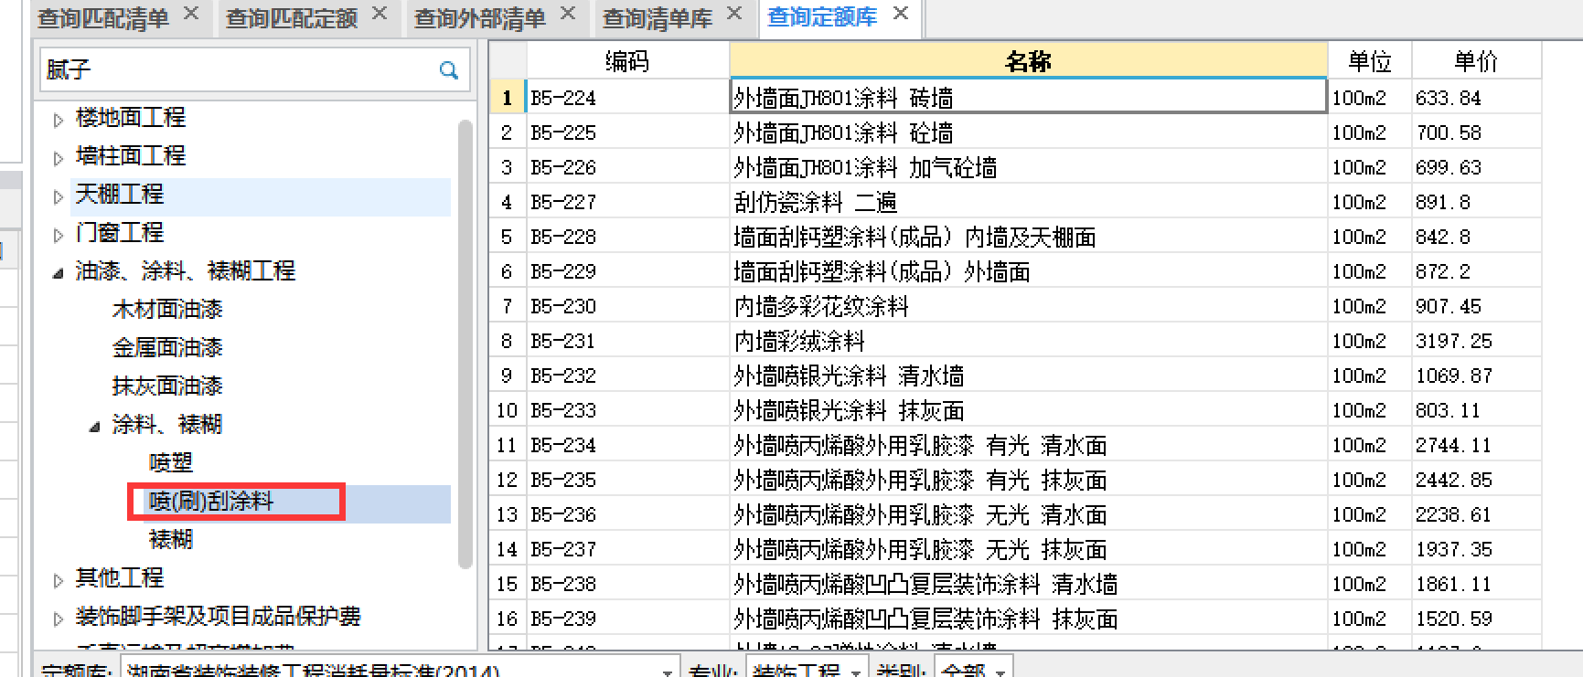The height and width of the screenshot is (677, 1583).
Task: Select 裱糊 tree item
Action: pyautogui.click(x=171, y=540)
